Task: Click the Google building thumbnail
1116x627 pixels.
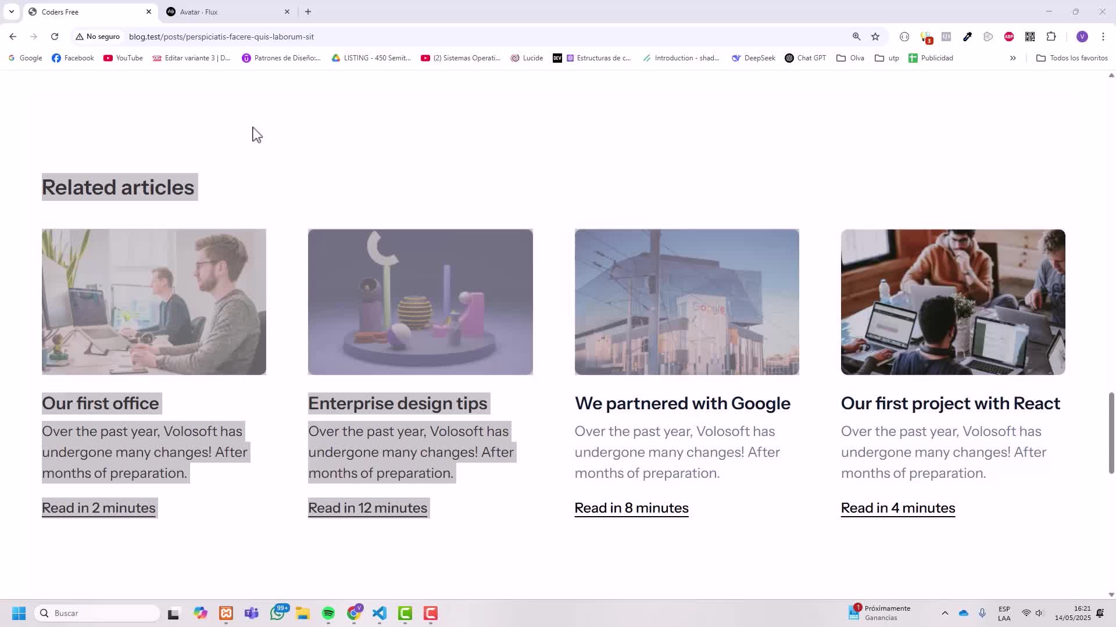Action: (x=686, y=302)
